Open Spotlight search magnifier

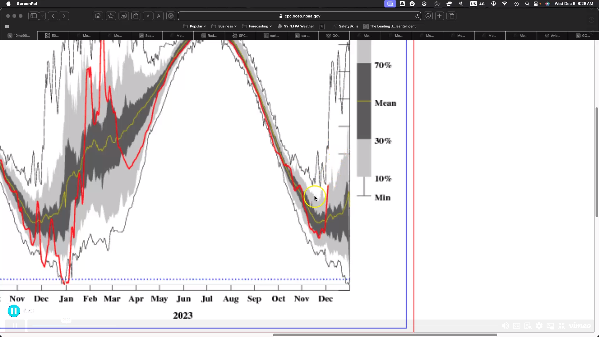pos(527,4)
